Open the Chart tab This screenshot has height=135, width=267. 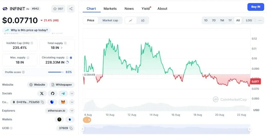click(91, 9)
